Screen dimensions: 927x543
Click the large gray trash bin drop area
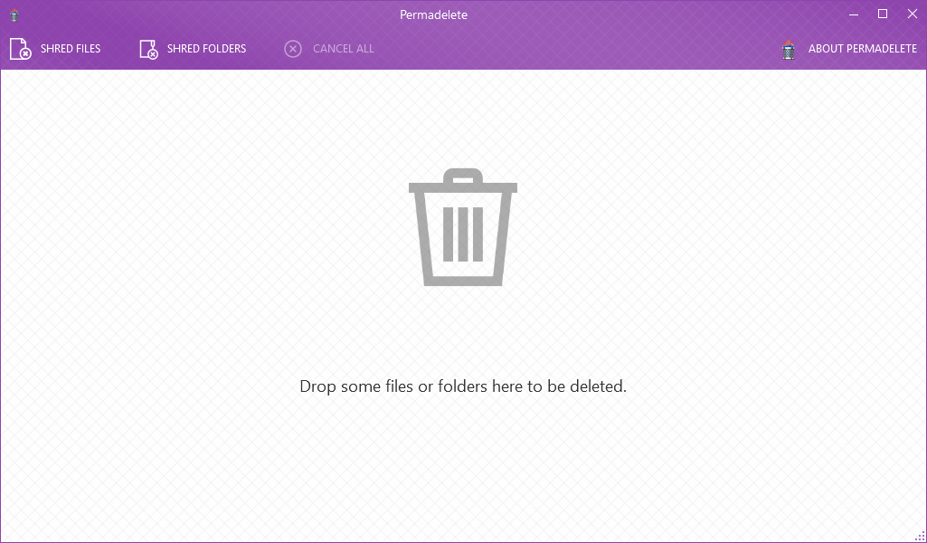coord(463,227)
